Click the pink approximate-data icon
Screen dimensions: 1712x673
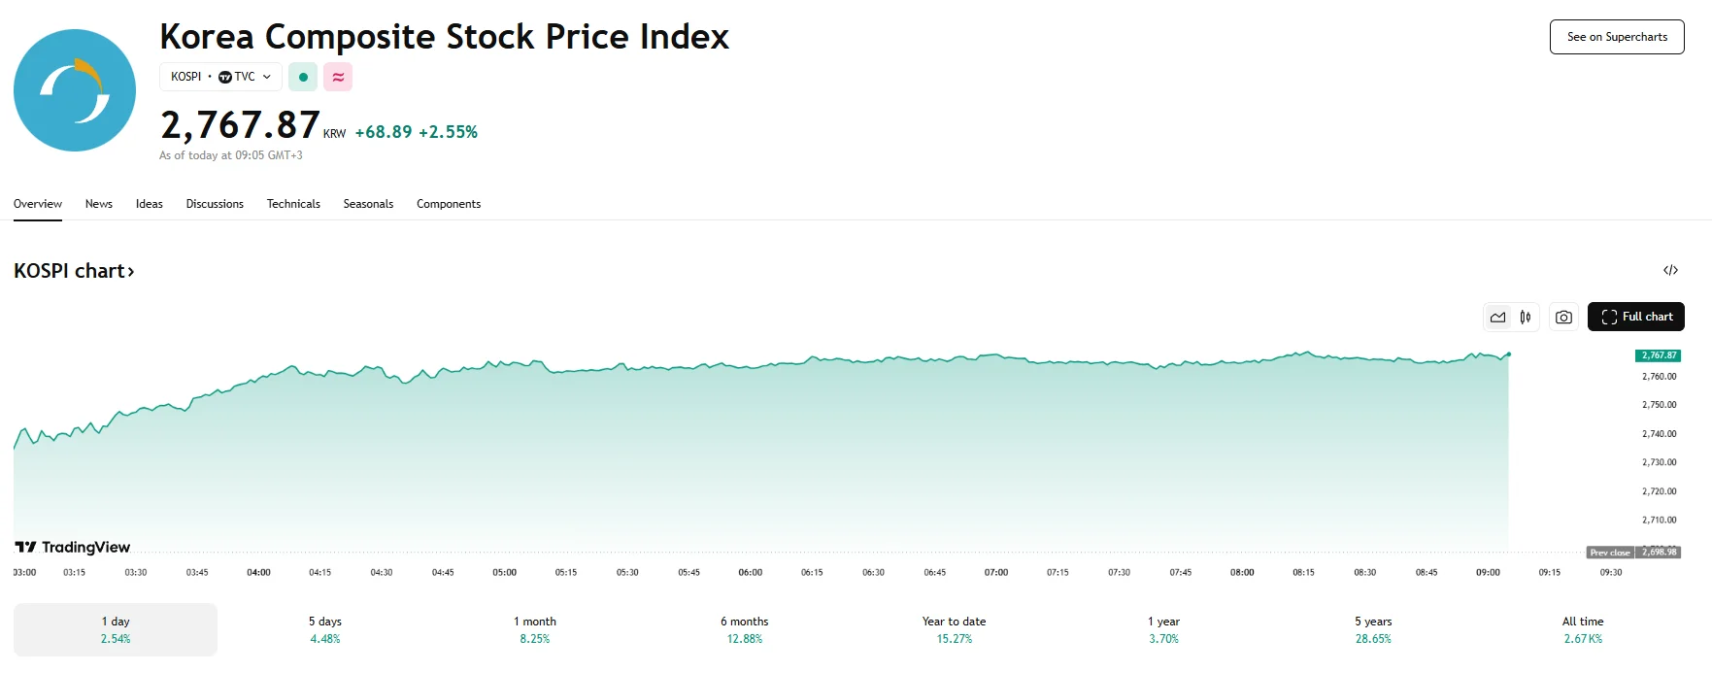click(x=337, y=76)
